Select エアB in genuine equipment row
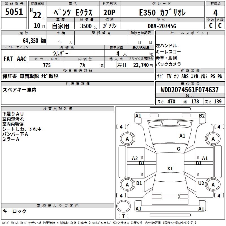226x226 pixels. [194, 76]
